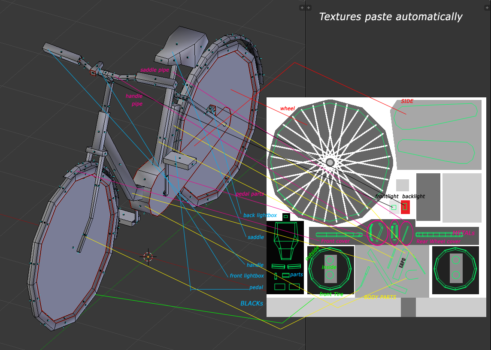Click the 'front lightbox' annotation label

pyautogui.click(x=247, y=276)
